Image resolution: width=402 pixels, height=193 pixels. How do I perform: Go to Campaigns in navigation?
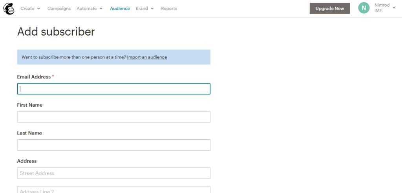pos(59,9)
